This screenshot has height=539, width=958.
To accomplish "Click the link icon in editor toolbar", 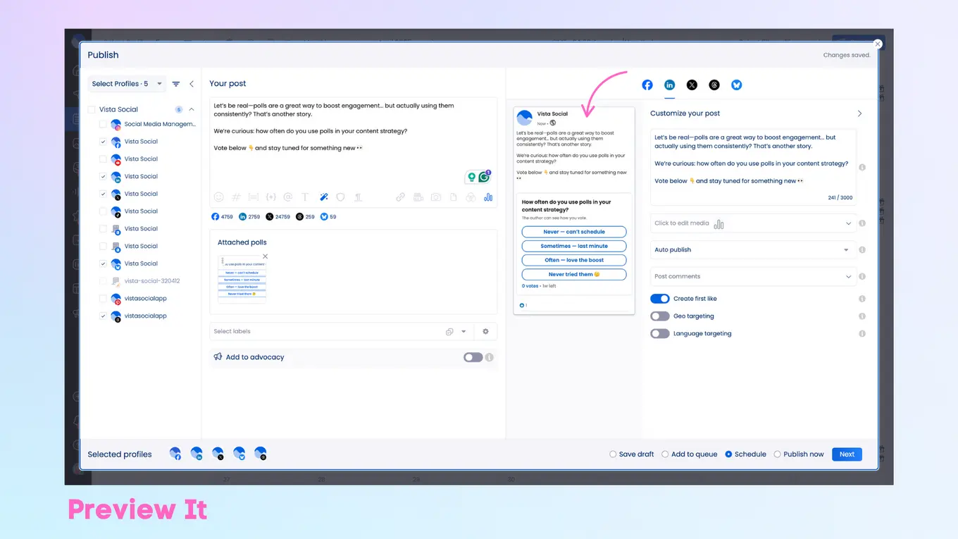I will [x=400, y=197].
